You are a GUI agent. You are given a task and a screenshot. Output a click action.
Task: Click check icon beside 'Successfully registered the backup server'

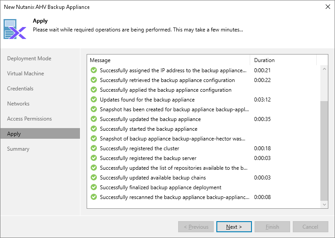[x=94, y=158]
